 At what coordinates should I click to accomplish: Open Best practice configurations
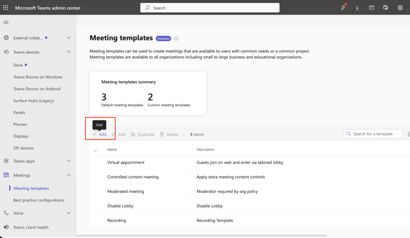[39, 200]
